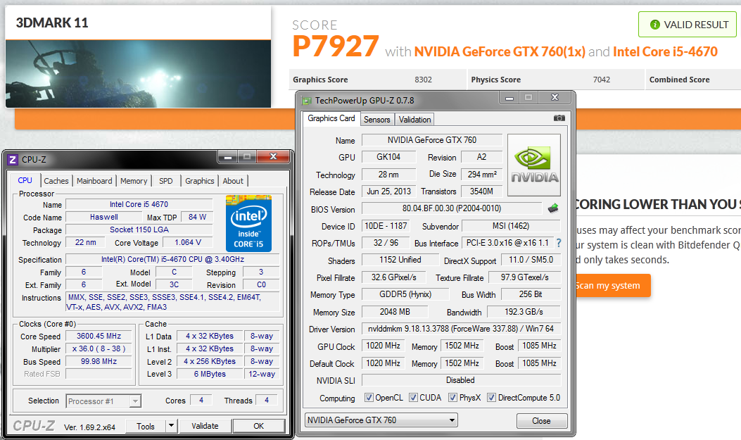
Task: Click the 3DMark 11 underwater scene thumbnail
Action: click(138, 74)
